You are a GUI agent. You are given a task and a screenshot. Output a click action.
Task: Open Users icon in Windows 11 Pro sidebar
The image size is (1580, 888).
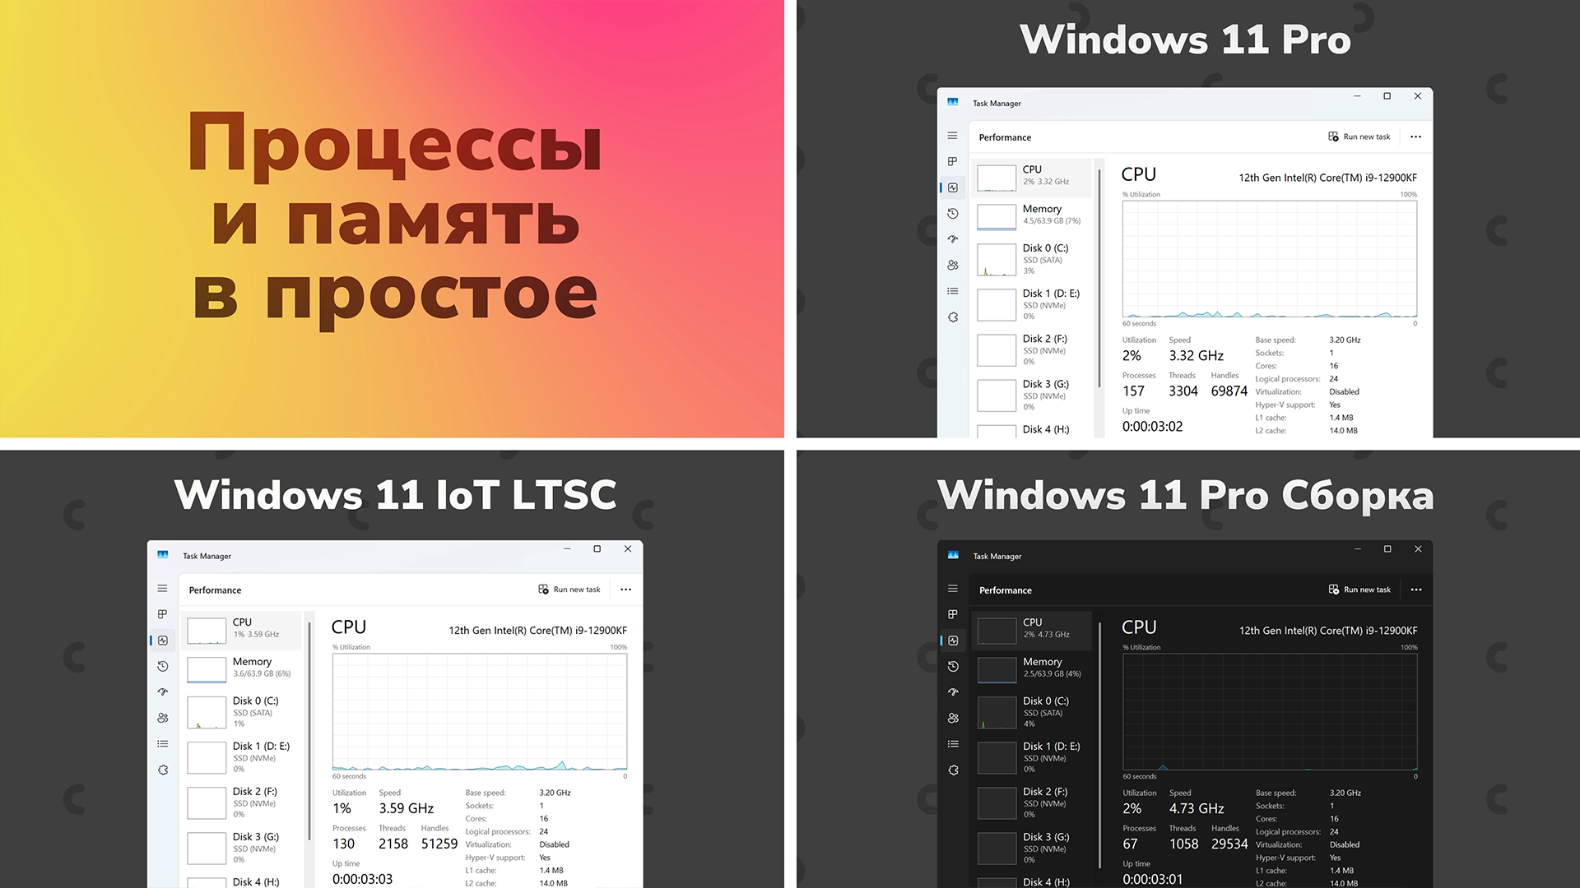(953, 265)
